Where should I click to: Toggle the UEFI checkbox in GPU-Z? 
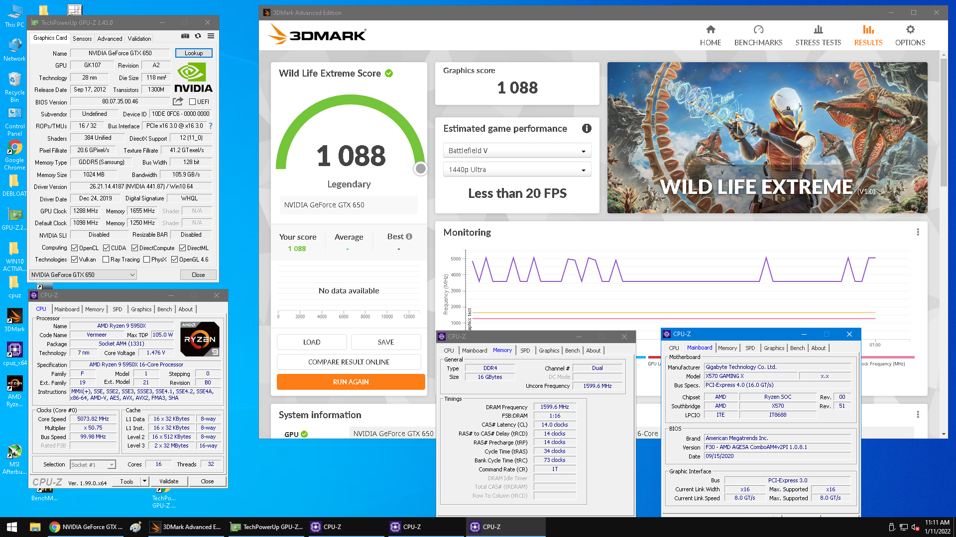point(192,102)
